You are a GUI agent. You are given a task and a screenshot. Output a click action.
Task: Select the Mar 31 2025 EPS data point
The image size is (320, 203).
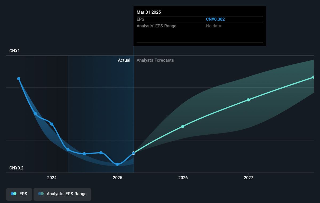coord(134,153)
